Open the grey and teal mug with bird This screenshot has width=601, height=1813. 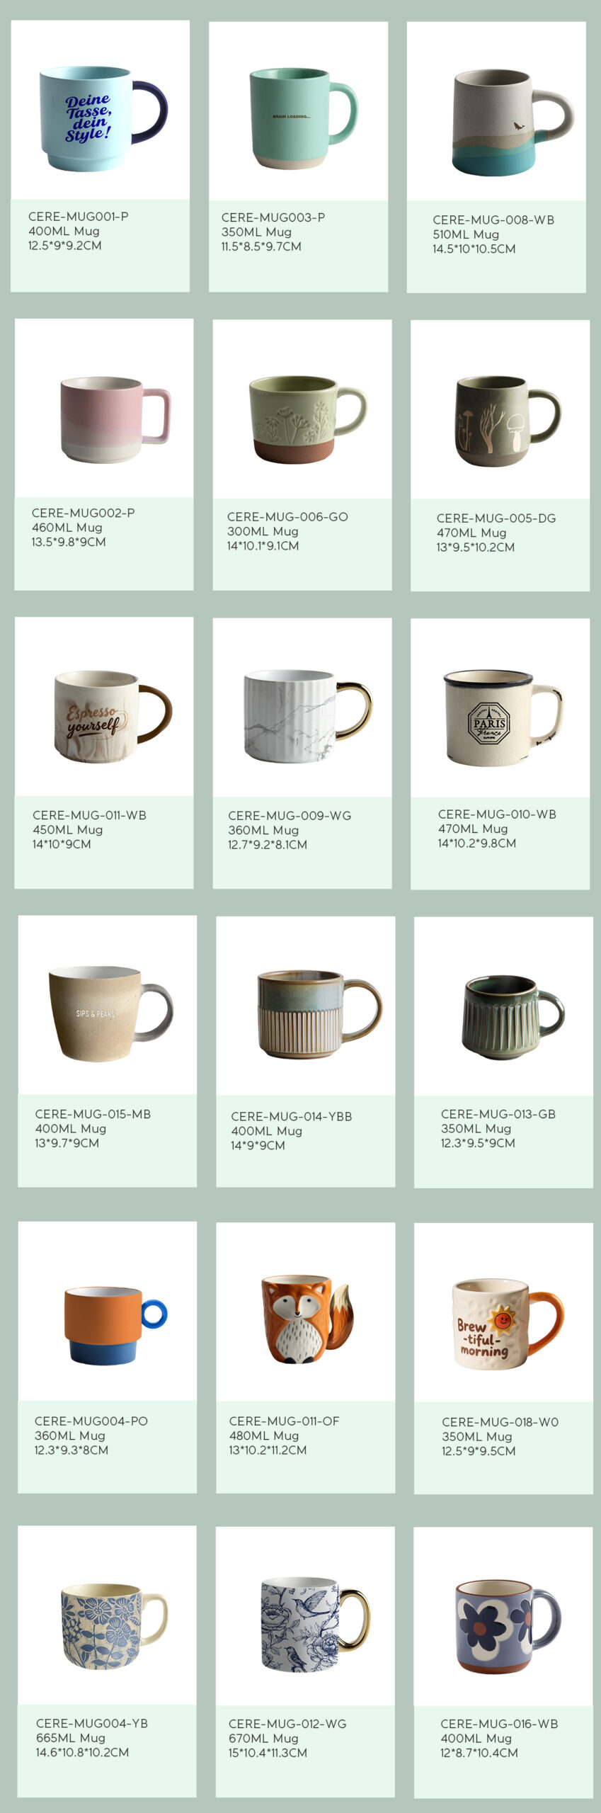point(513,123)
